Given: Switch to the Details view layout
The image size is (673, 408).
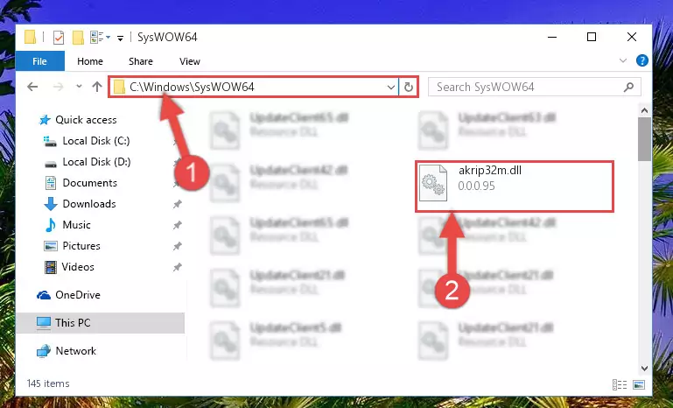Looking at the screenshot, I should pyautogui.click(x=620, y=384).
